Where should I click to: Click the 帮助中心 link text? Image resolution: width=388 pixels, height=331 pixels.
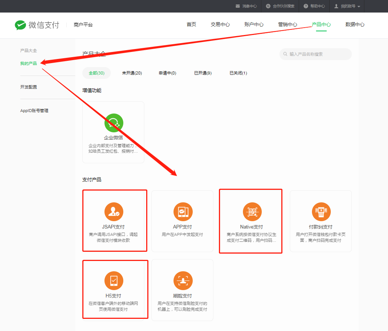click(318, 6)
